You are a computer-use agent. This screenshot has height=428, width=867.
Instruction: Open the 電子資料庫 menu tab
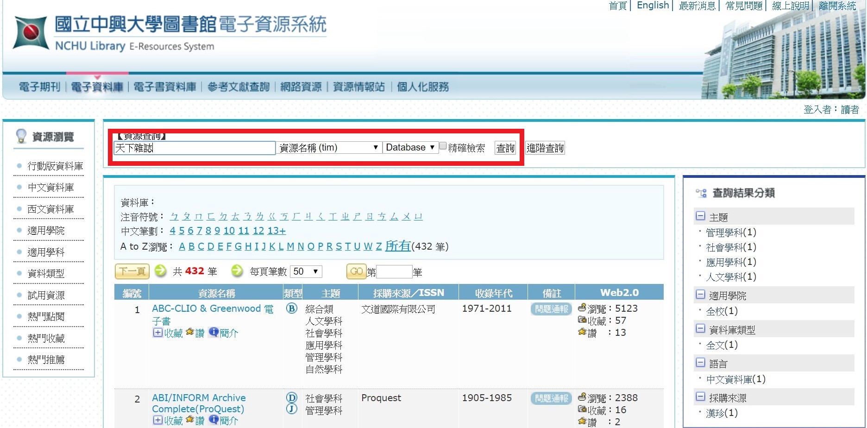point(97,87)
